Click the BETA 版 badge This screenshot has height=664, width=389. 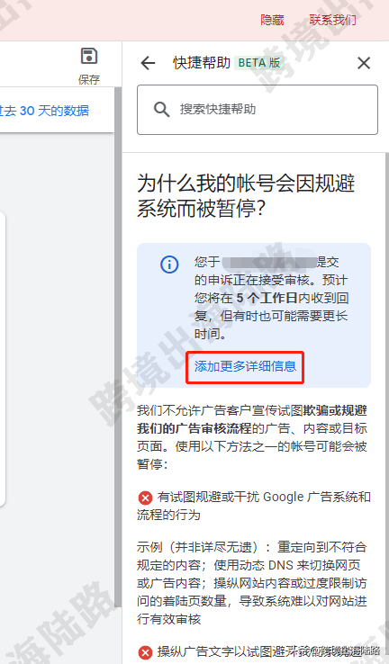[x=259, y=63]
